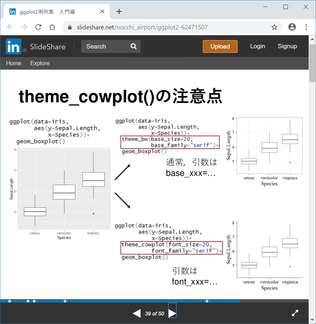
Task: Open a new browser tab
Action: [x=119, y=11]
